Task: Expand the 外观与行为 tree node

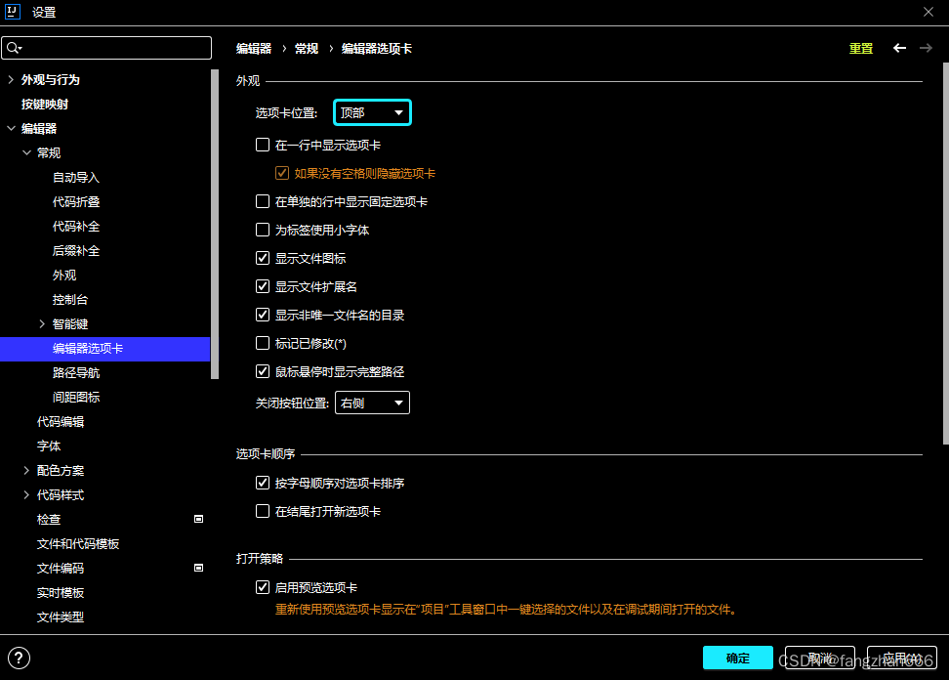Action: pyautogui.click(x=11, y=80)
